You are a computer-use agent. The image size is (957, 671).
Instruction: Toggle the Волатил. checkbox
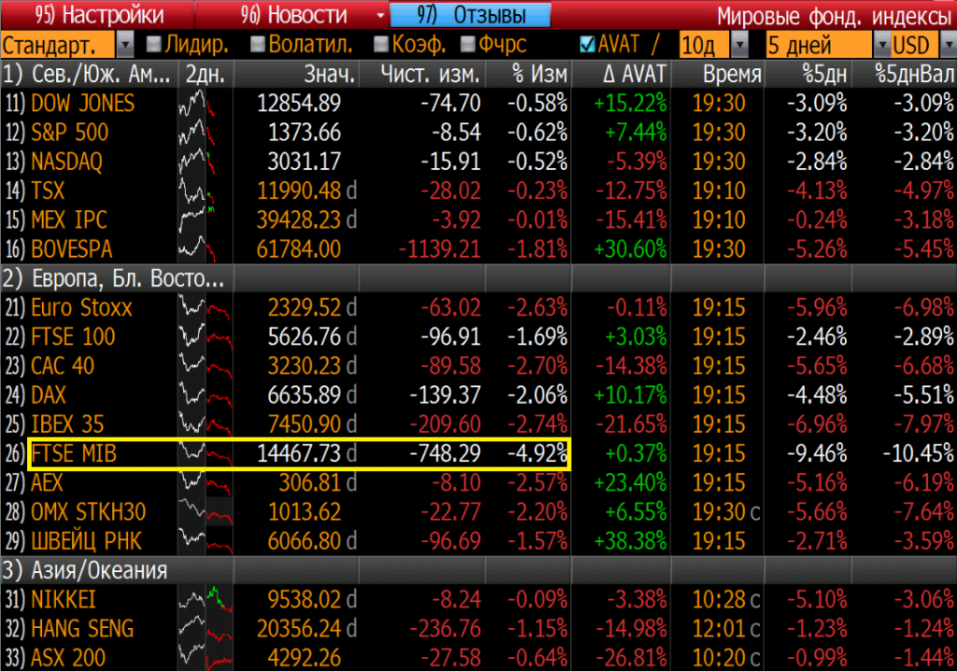[258, 44]
